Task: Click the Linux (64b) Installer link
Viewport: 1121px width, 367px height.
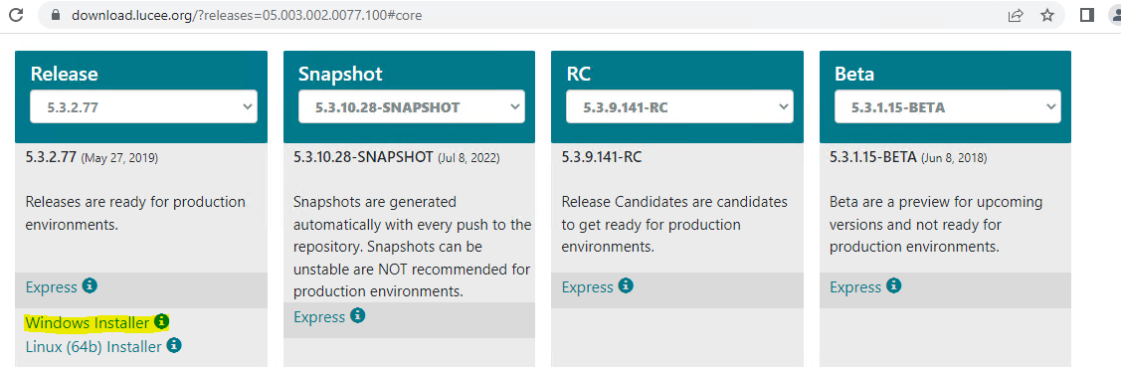Action: pos(93,347)
